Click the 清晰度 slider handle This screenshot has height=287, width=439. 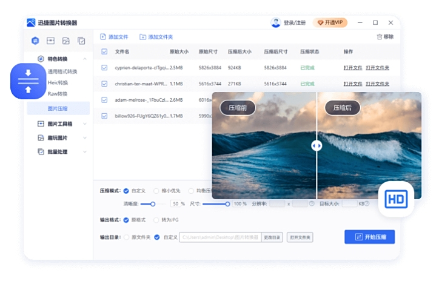(x=153, y=204)
